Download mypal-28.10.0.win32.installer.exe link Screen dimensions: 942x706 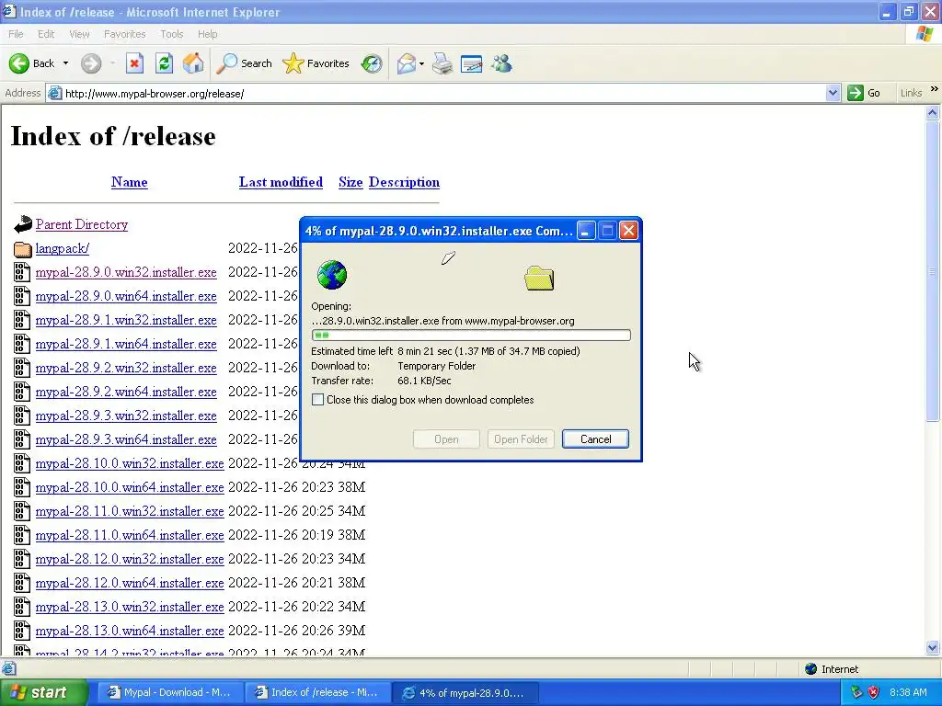pyautogui.click(x=130, y=463)
